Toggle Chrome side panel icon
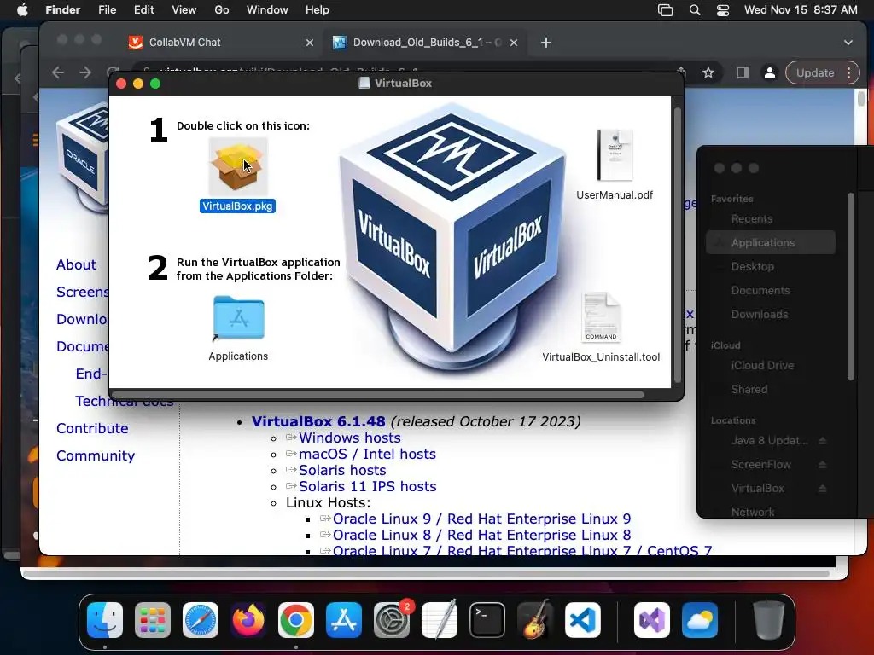 (x=743, y=73)
